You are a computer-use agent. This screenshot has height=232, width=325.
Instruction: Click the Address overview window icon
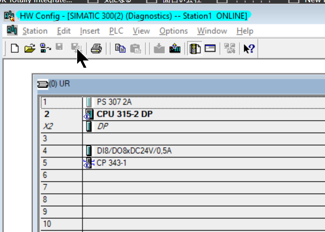(x=210, y=48)
